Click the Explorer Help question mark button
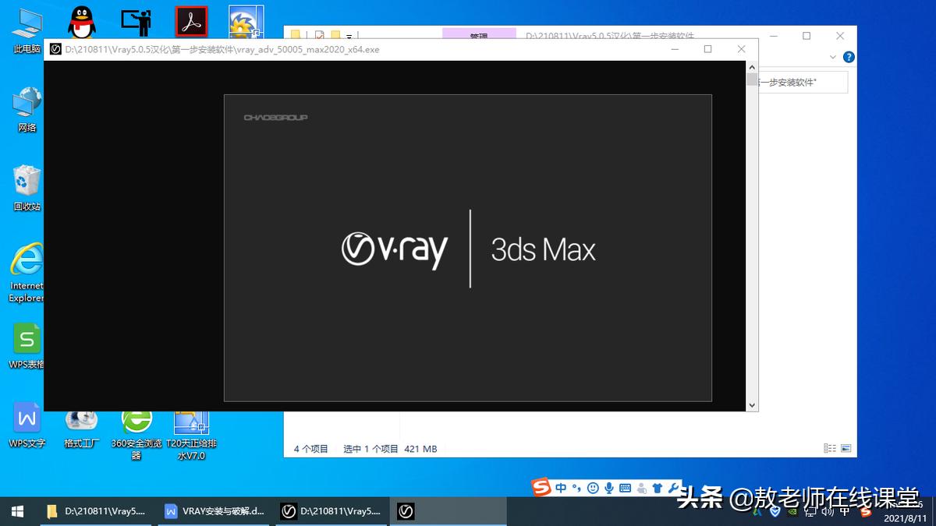This screenshot has height=526, width=936. [849, 57]
